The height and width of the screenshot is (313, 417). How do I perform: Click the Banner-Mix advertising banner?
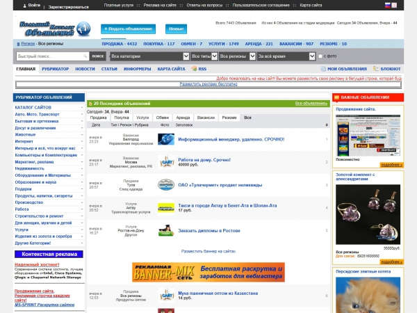point(208,272)
